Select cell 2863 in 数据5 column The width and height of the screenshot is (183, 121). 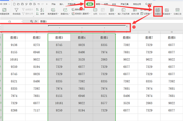[x=104, y=59]
